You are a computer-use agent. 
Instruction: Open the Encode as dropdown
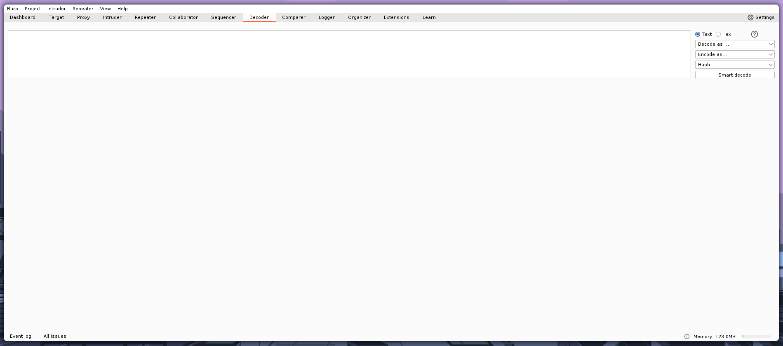click(x=735, y=54)
